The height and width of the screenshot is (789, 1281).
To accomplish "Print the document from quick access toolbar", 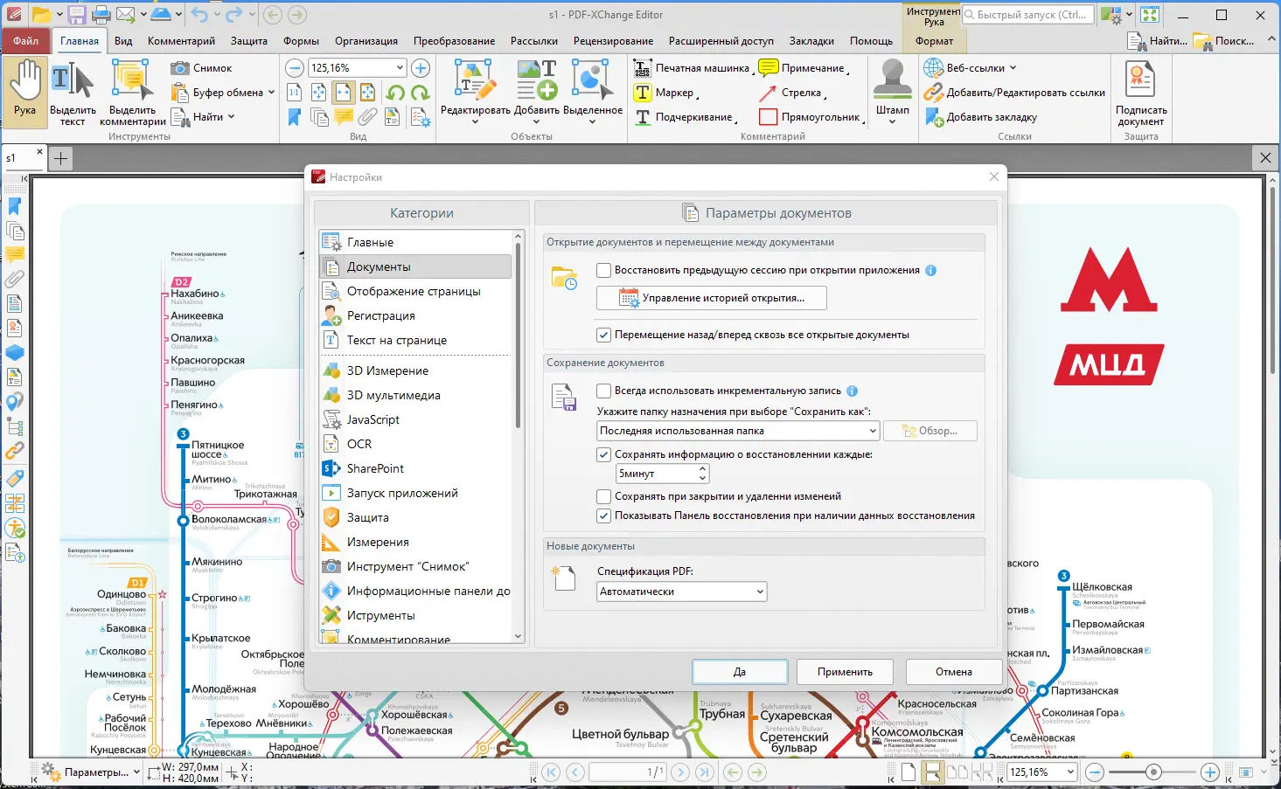I will coord(101,15).
